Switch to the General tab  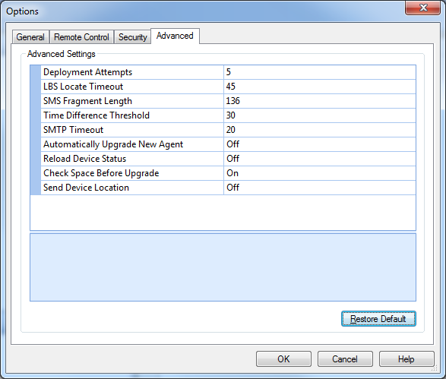tap(30, 37)
